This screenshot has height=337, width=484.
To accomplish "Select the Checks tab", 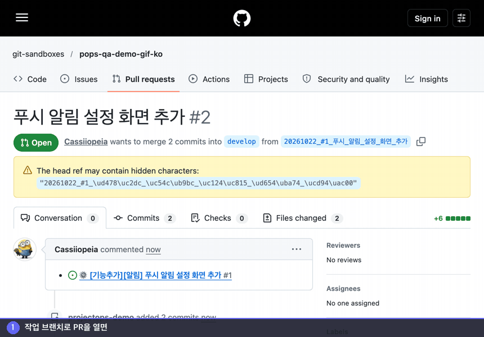I will (x=219, y=218).
